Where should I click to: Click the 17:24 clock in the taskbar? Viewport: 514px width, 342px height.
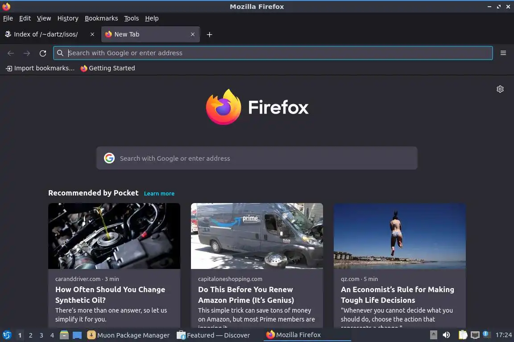pyautogui.click(x=503, y=335)
